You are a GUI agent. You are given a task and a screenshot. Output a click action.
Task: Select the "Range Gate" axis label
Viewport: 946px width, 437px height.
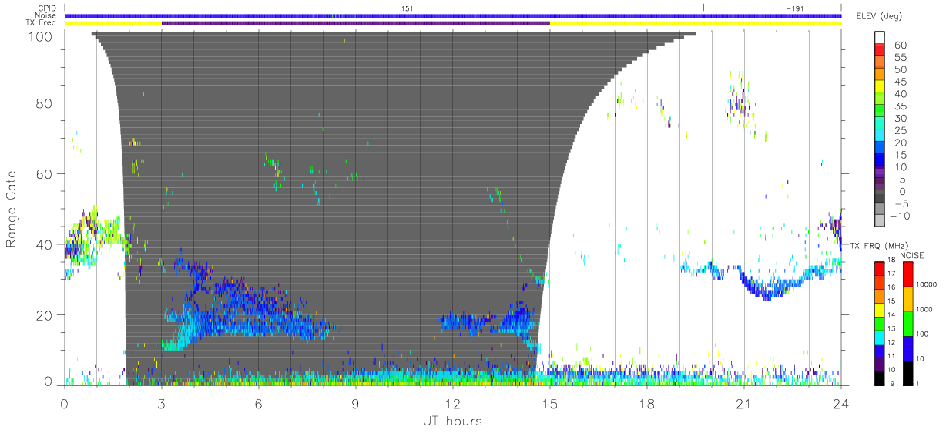click(12, 210)
